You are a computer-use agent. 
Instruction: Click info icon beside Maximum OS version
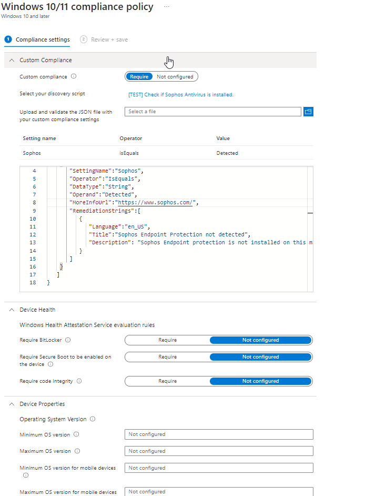point(77,451)
